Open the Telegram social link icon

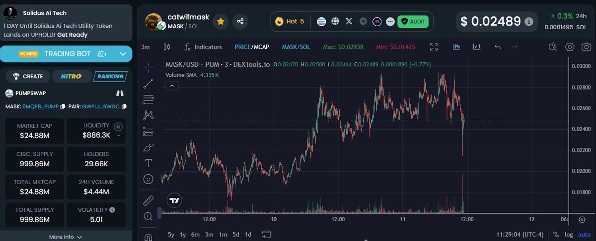coord(364,22)
